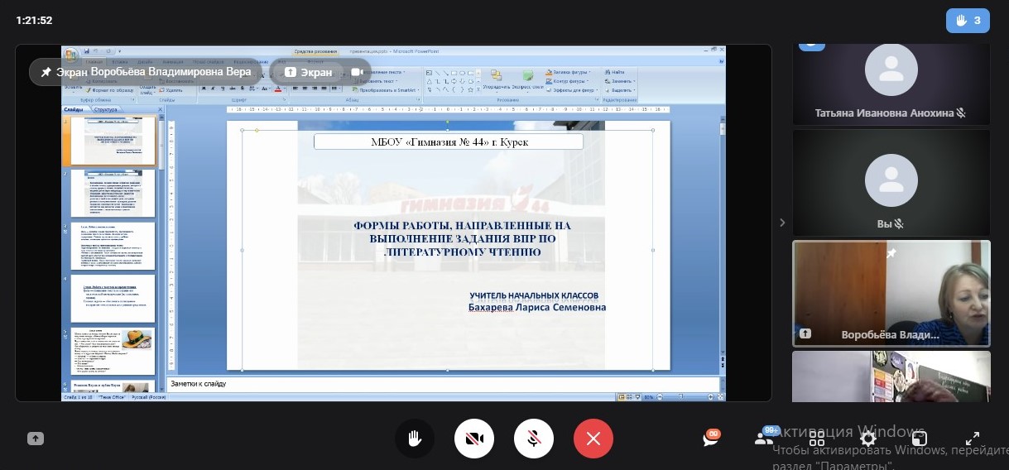The image size is (1009, 470).
Task: Raise your hand in the call
Action: coord(415,439)
